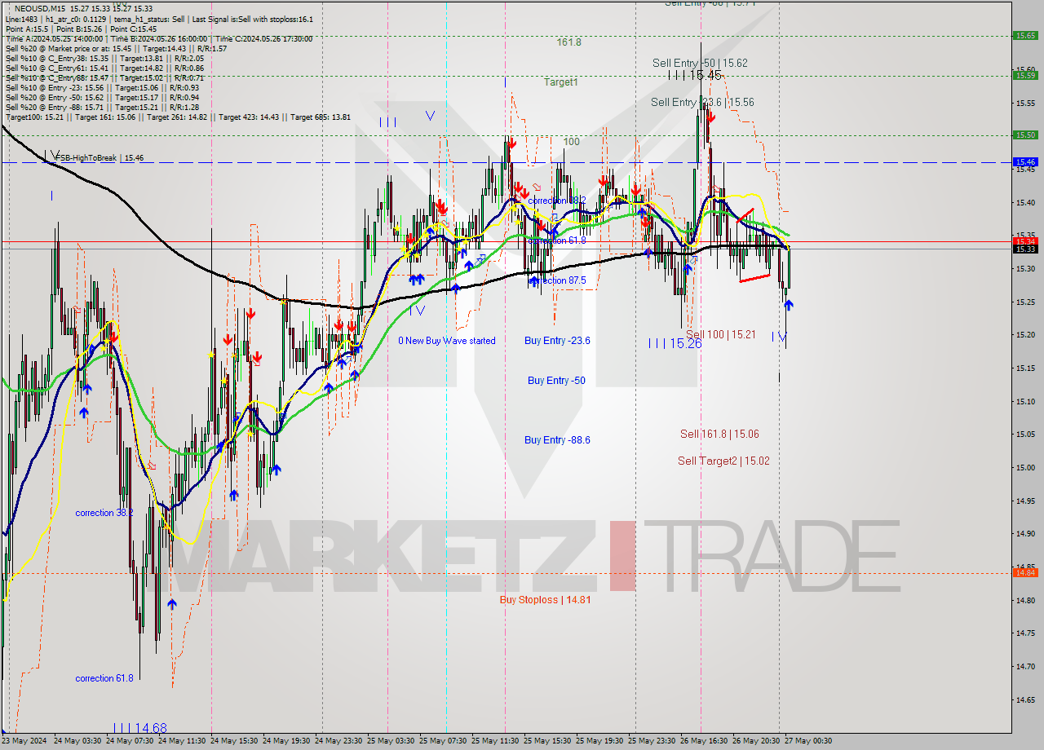
Task: Click the 'Sell 161.8 | 15.06' label
Action: [719, 435]
